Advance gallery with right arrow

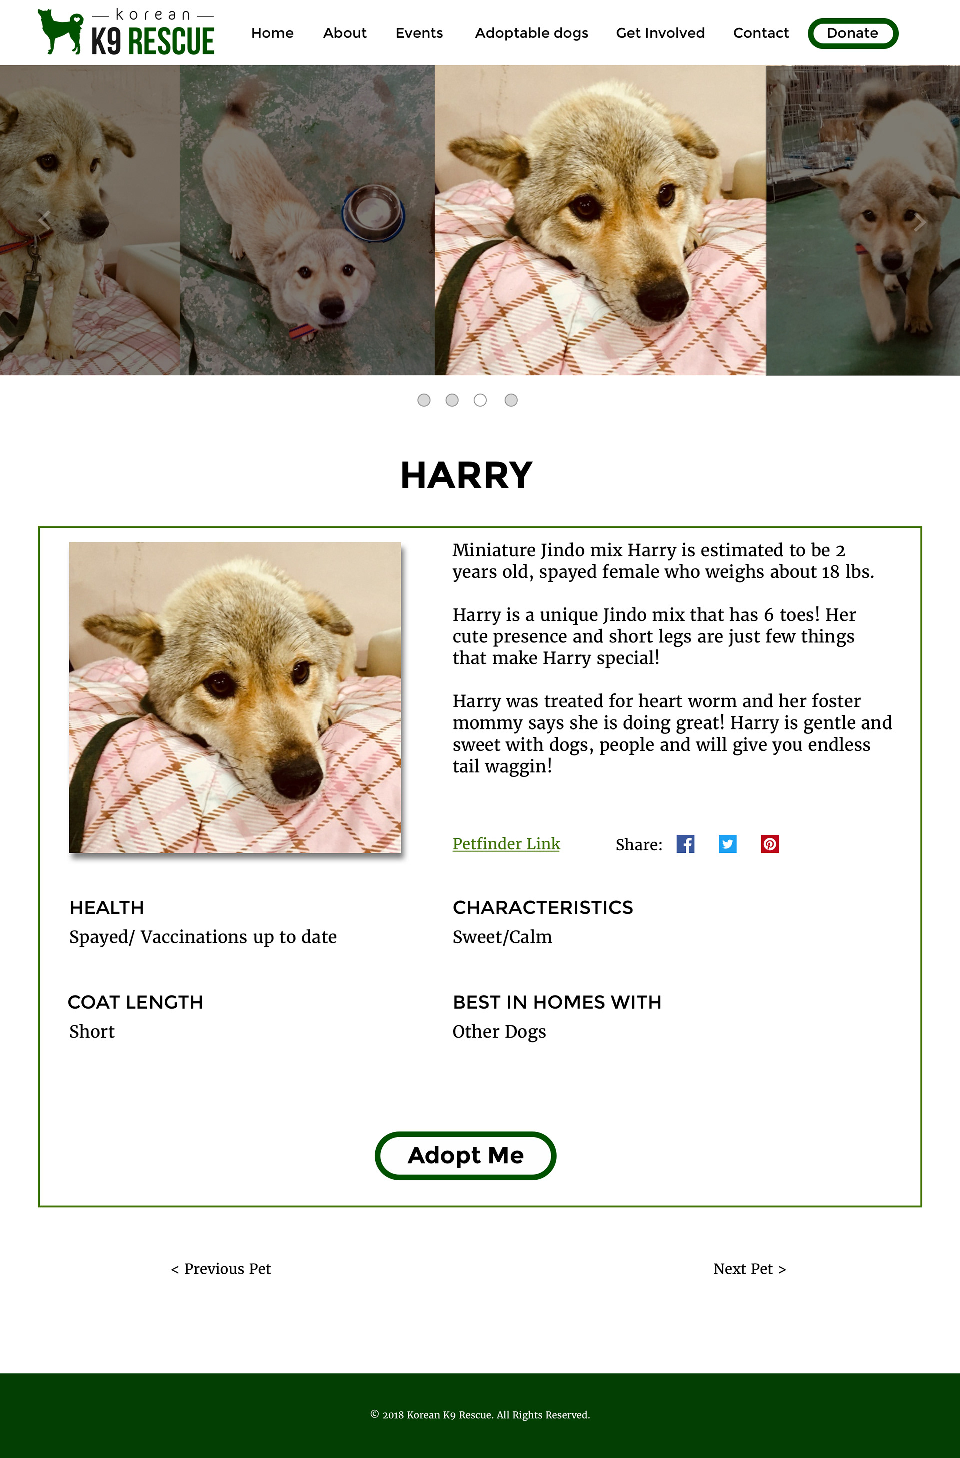pyautogui.click(x=919, y=222)
